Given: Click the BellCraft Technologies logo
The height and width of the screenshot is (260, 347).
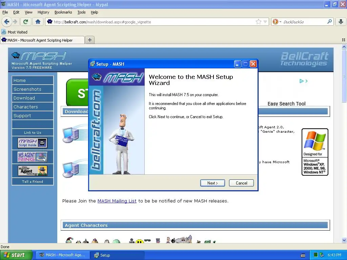Looking at the screenshot, I should click(x=304, y=59).
